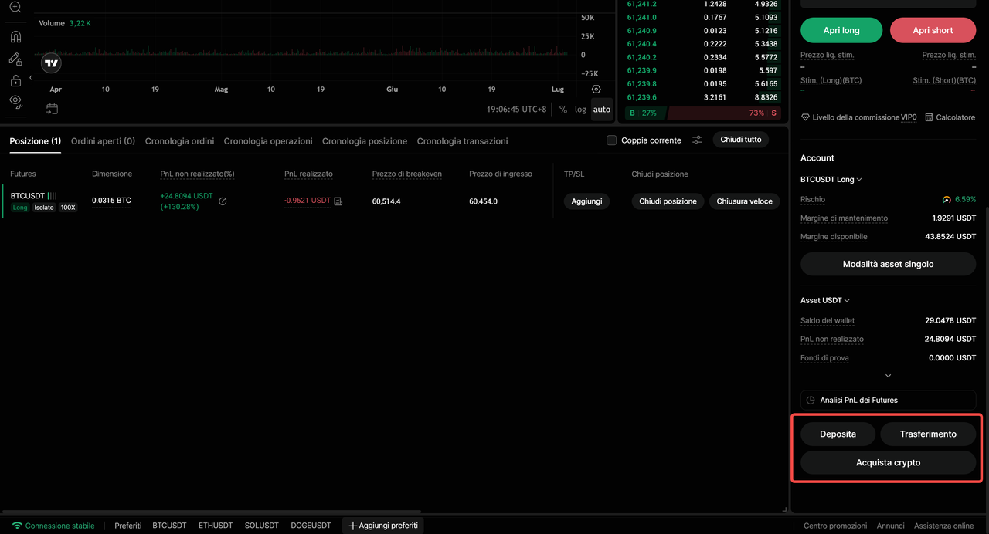This screenshot has width=989, height=534.
Task: Click the zoom-in magnifier tool
Action: [x=15, y=7]
